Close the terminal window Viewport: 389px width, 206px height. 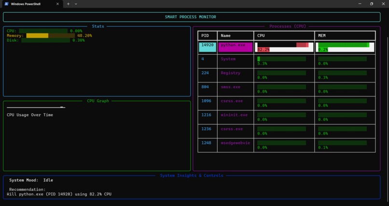383,4
